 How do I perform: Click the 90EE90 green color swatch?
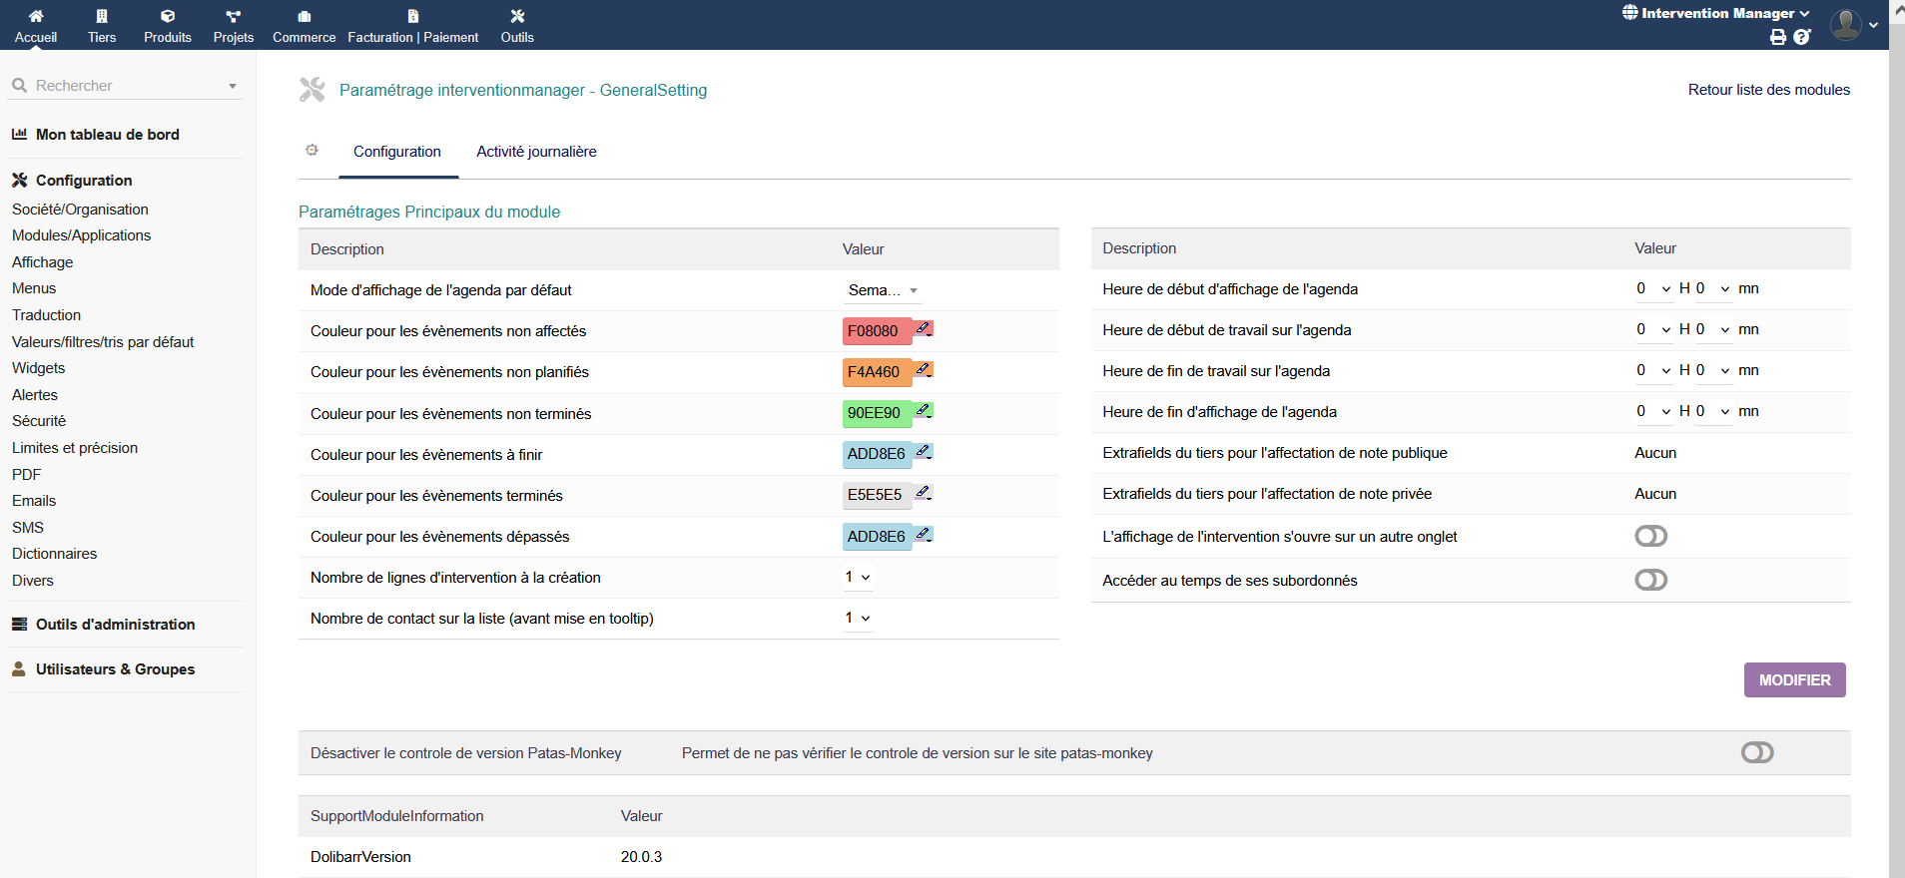point(876,413)
